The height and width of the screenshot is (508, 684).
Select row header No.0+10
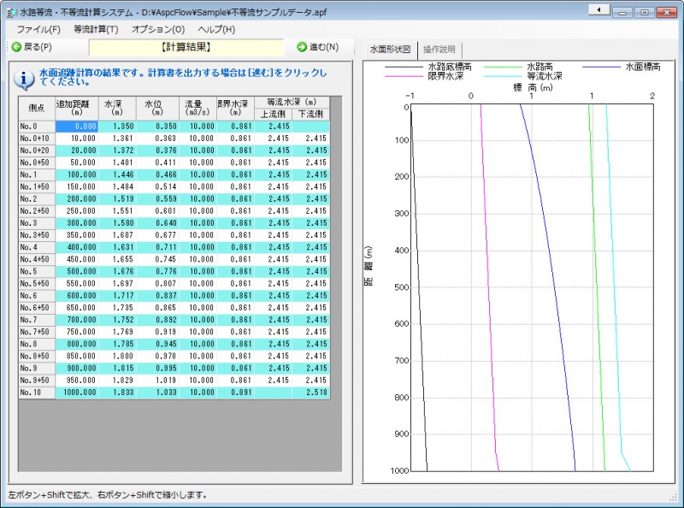[37, 139]
